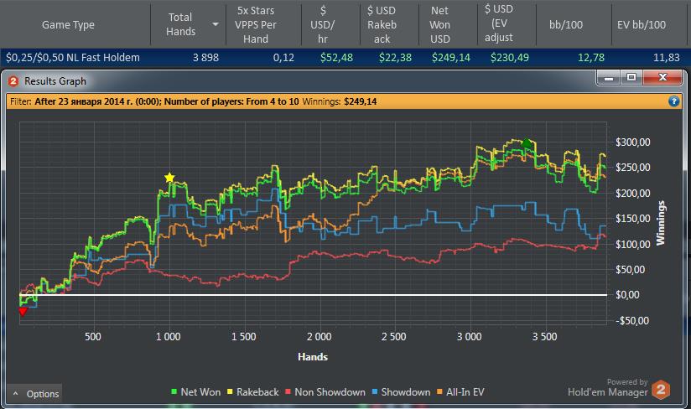Sort by bb/100 column header
691x409 pixels.
[566, 24]
